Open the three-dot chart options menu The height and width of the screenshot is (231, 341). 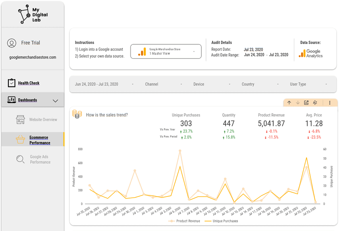pos(330,102)
